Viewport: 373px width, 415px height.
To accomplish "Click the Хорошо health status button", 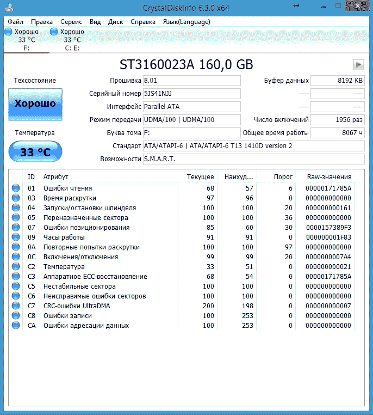I will click(35, 105).
